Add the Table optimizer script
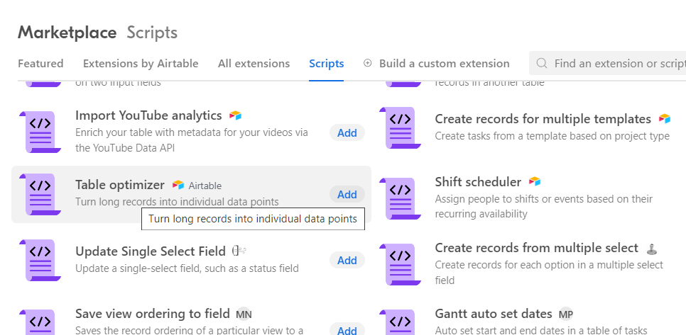 (x=347, y=194)
